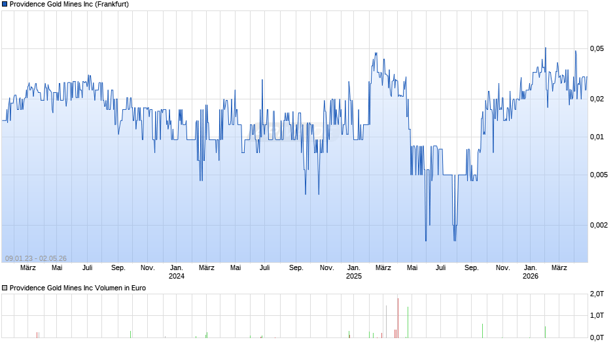The image size is (615, 344).
Task: Click the green volume bar in February 2026
Action: point(545,332)
